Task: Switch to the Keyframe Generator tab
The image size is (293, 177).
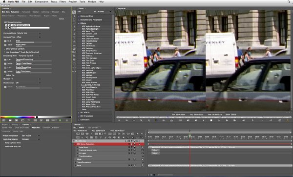Action: [51, 128]
